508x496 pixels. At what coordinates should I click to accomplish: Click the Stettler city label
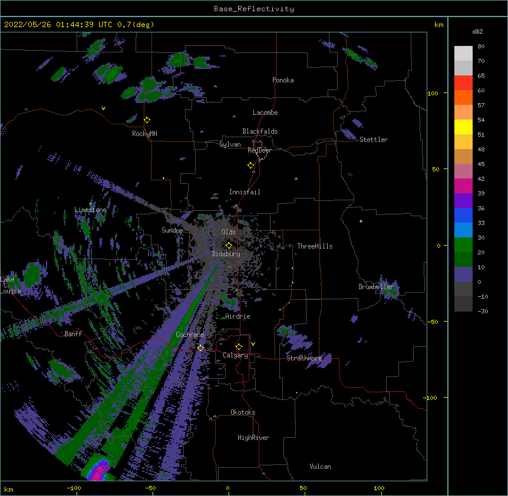tap(374, 140)
